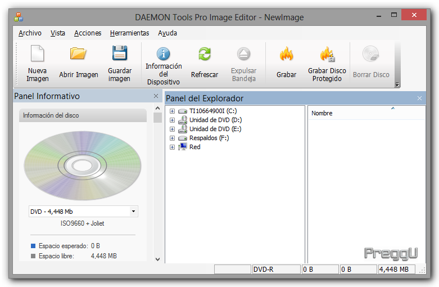Click the blue Espacio esperado color square
Viewport: 439px width, 287px height.
pos(33,246)
